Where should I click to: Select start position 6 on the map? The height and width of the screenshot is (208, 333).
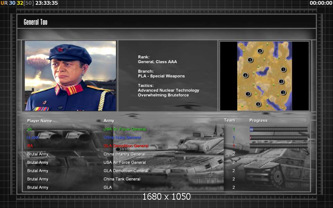260,51
